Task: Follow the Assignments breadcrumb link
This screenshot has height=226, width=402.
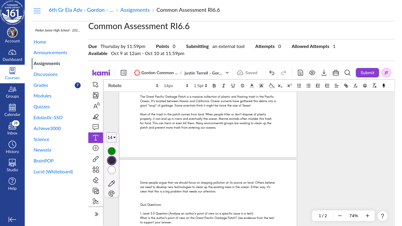Action: pos(135,10)
